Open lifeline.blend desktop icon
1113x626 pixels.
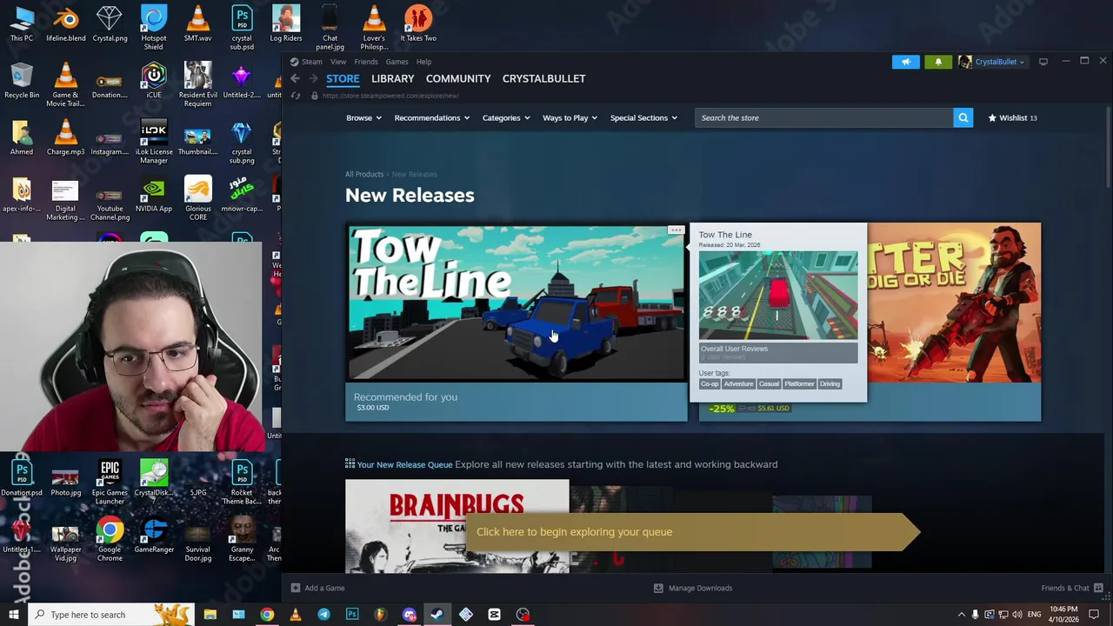click(66, 23)
